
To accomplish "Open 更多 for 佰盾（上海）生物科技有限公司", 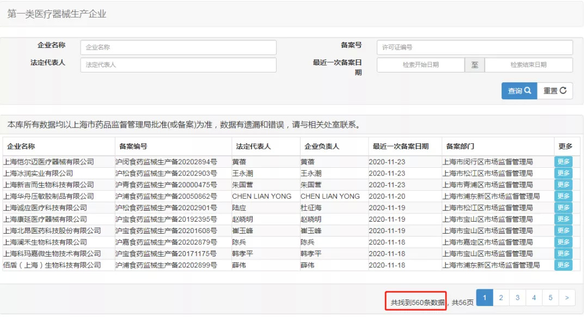I will pos(563,265).
